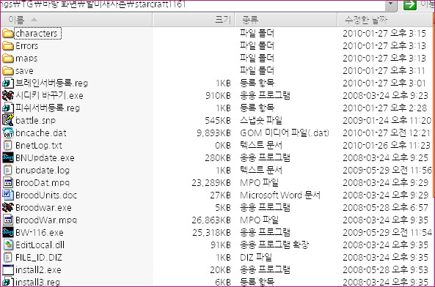The height and width of the screenshot is (287, 435).
Task: Select file name battle.snp
Action: [x=35, y=120]
